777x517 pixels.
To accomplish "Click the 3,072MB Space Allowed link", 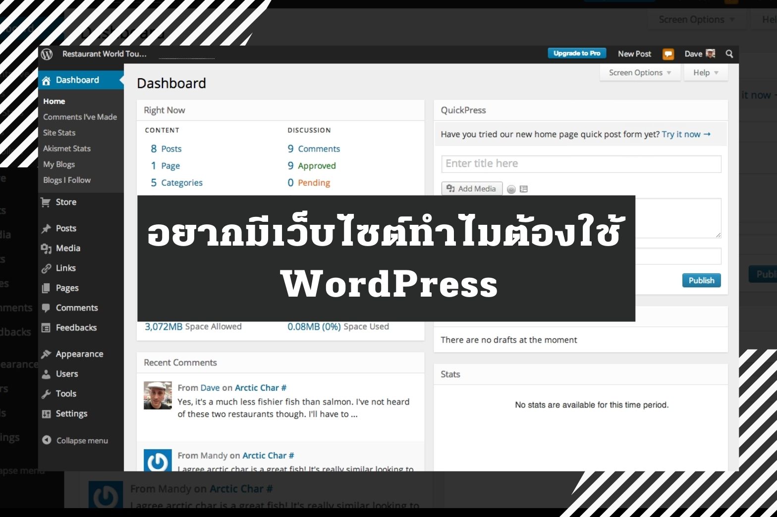I will tap(193, 327).
